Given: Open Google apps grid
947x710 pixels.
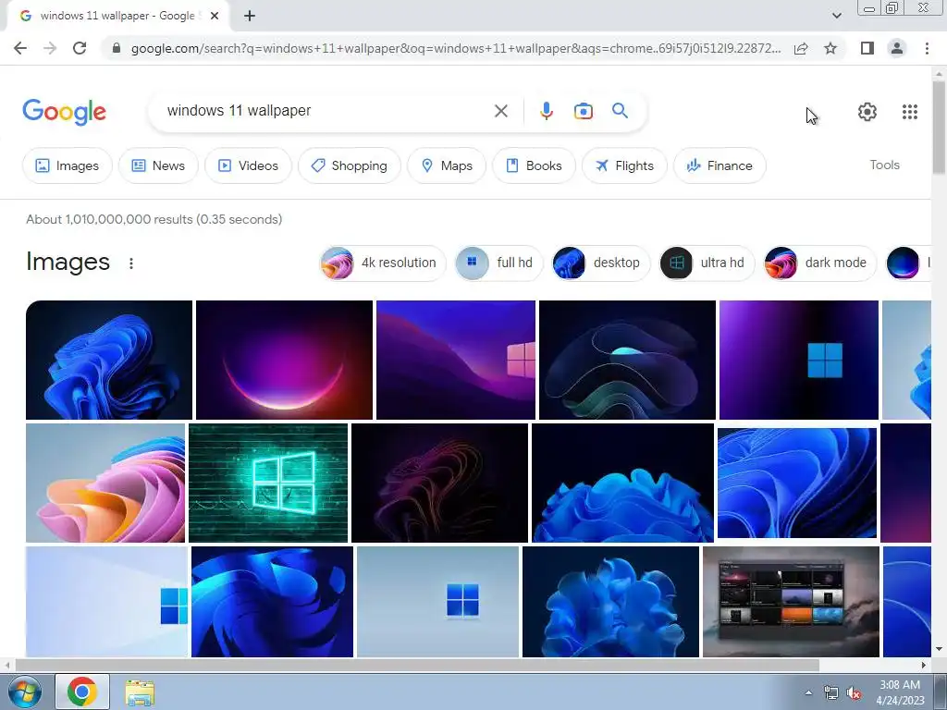Looking at the screenshot, I should (x=910, y=112).
